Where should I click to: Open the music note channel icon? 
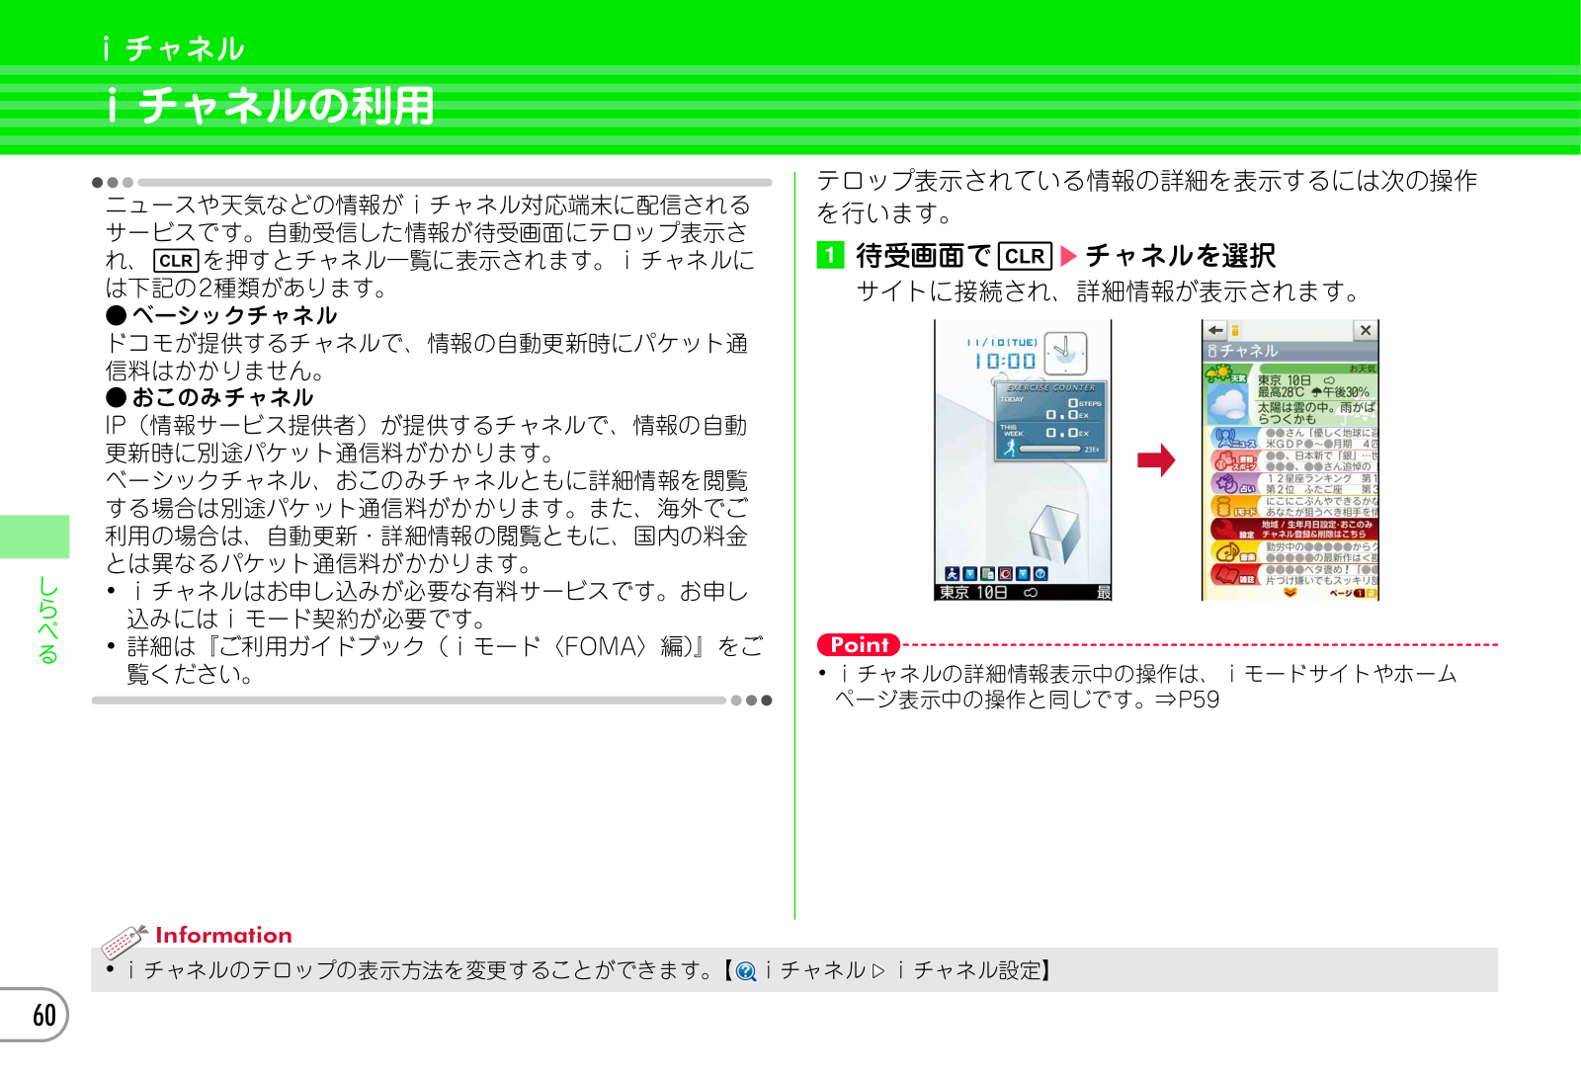tap(1234, 552)
